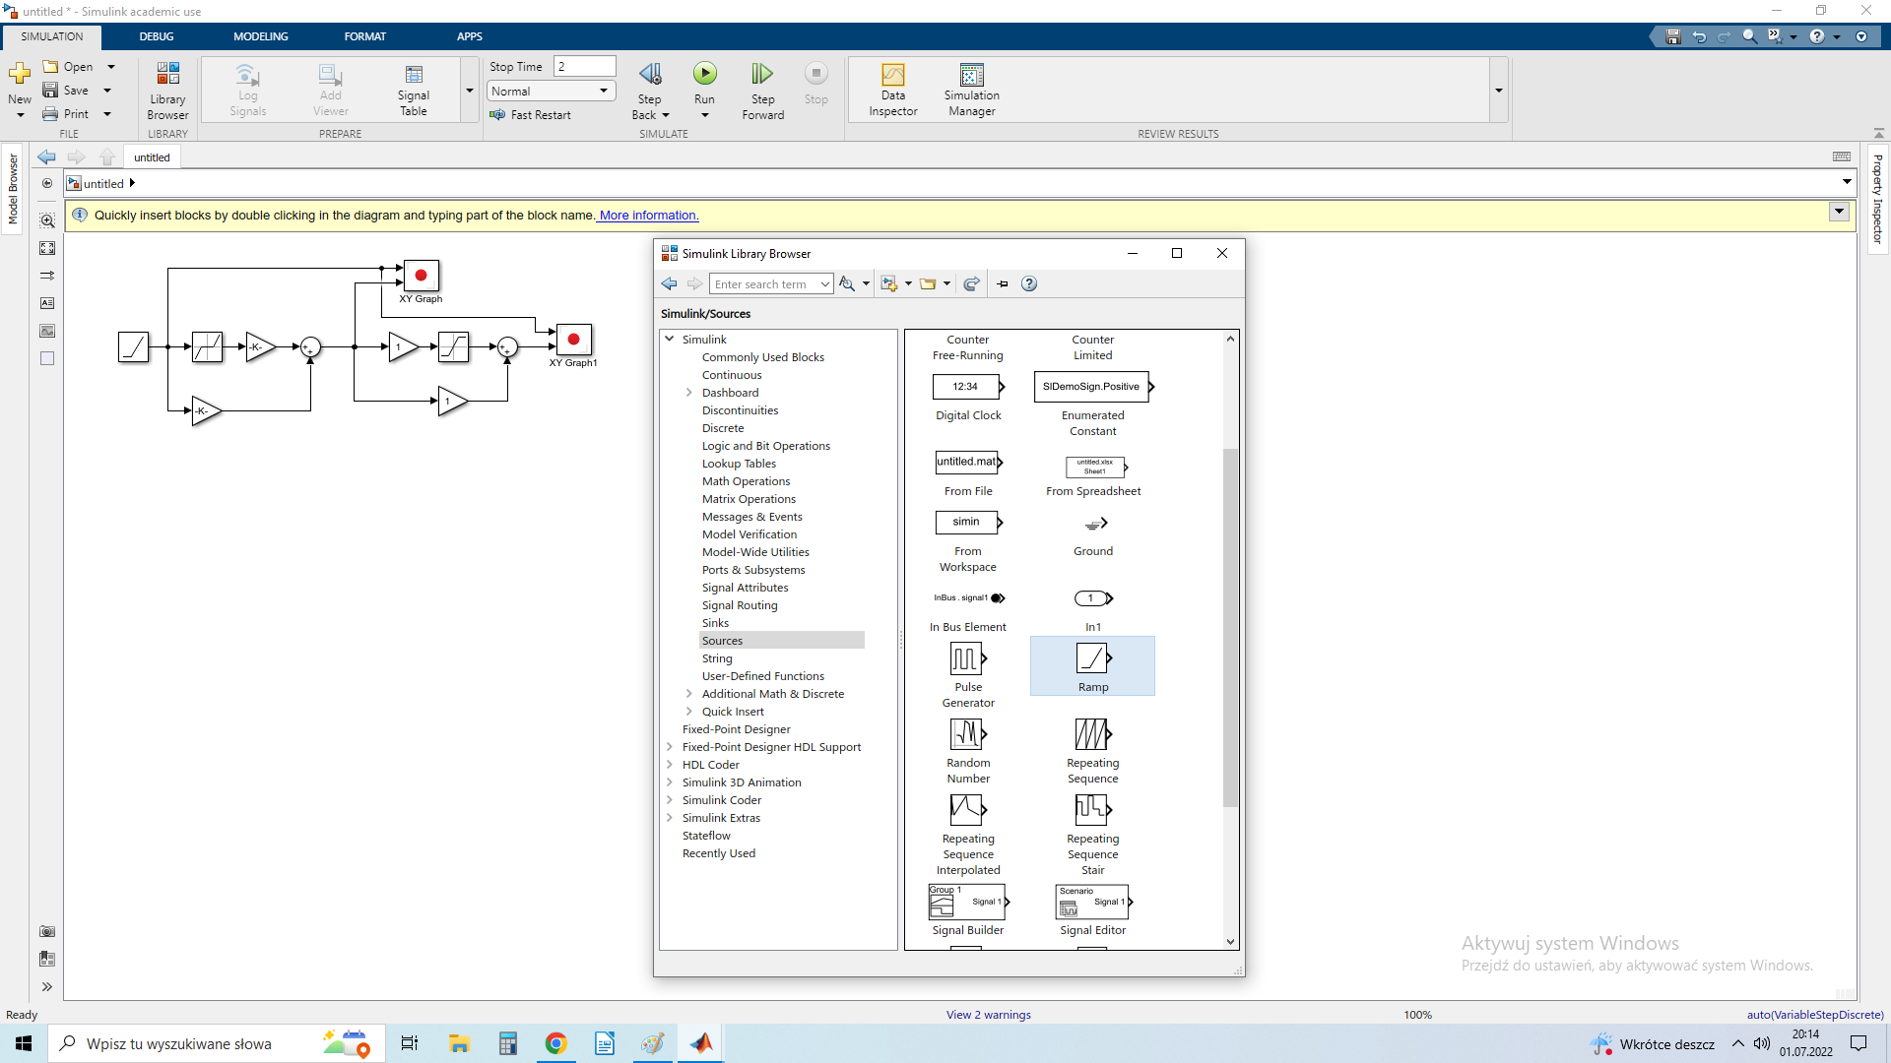Viewport: 1891px width, 1063px height.
Task: Click the Fit to view palette icon
Action: click(47, 248)
